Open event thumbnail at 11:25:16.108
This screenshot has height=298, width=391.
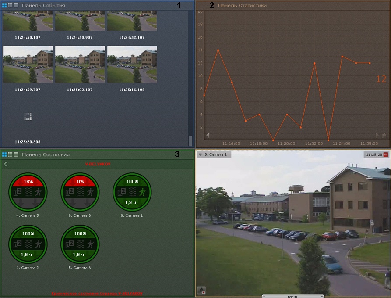tap(132, 65)
